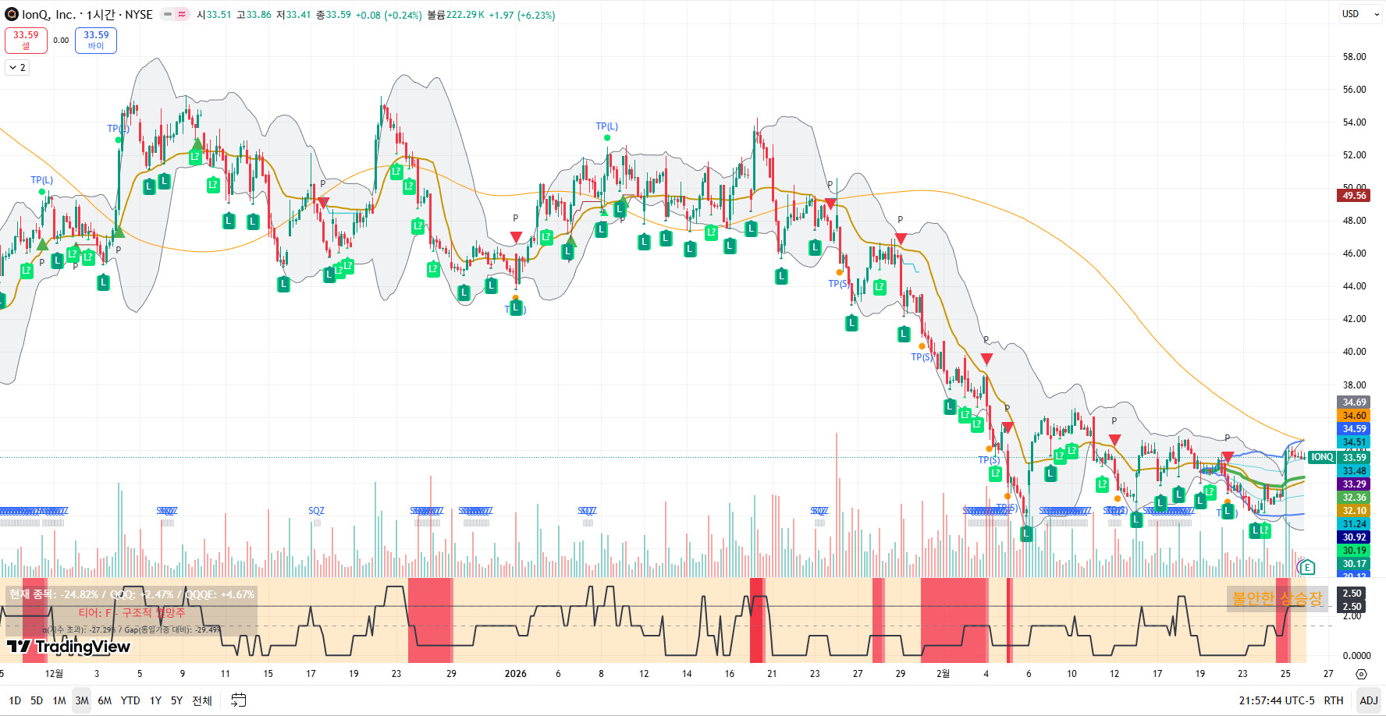
Task: Open the USD currency dropdown
Action: [x=1360, y=14]
